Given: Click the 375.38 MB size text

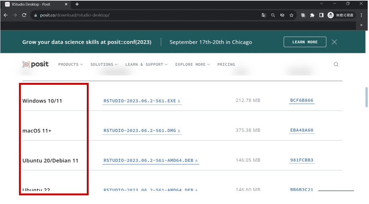Looking at the screenshot, I should click(x=248, y=130).
